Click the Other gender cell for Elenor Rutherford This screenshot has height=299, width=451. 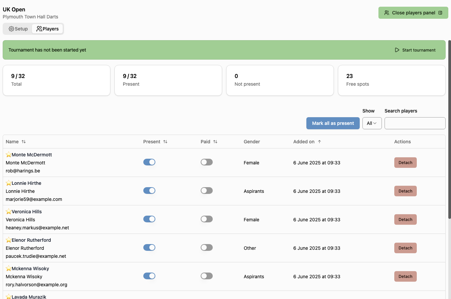tap(250, 248)
